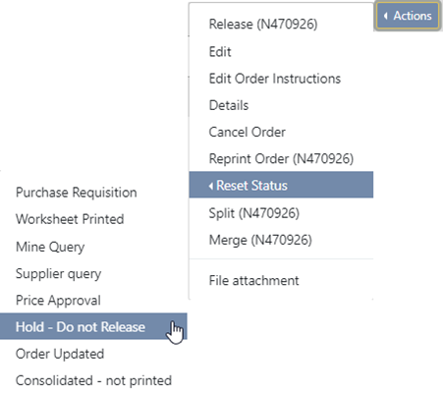Choose Reprint Order (N470926)
The height and width of the screenshot is (396, 443).
(281, 159)
